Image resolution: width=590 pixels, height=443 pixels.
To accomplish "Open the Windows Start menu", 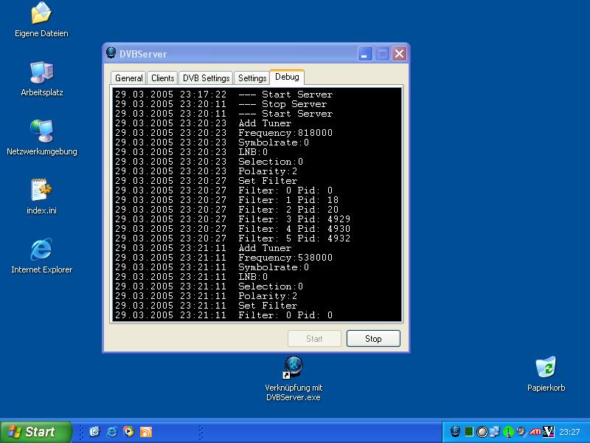I will (35, 432).
